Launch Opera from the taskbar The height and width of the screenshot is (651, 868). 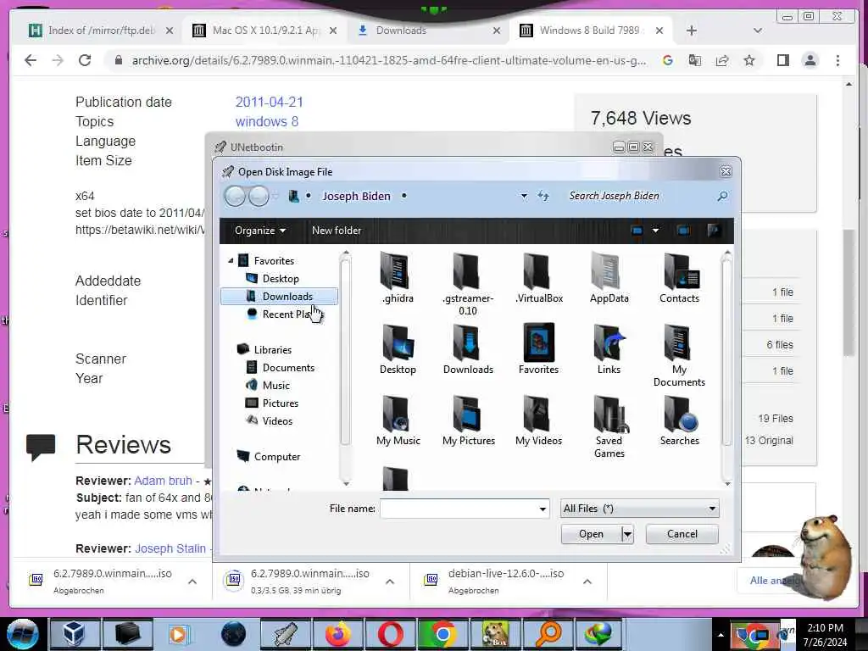click(390, 634)
